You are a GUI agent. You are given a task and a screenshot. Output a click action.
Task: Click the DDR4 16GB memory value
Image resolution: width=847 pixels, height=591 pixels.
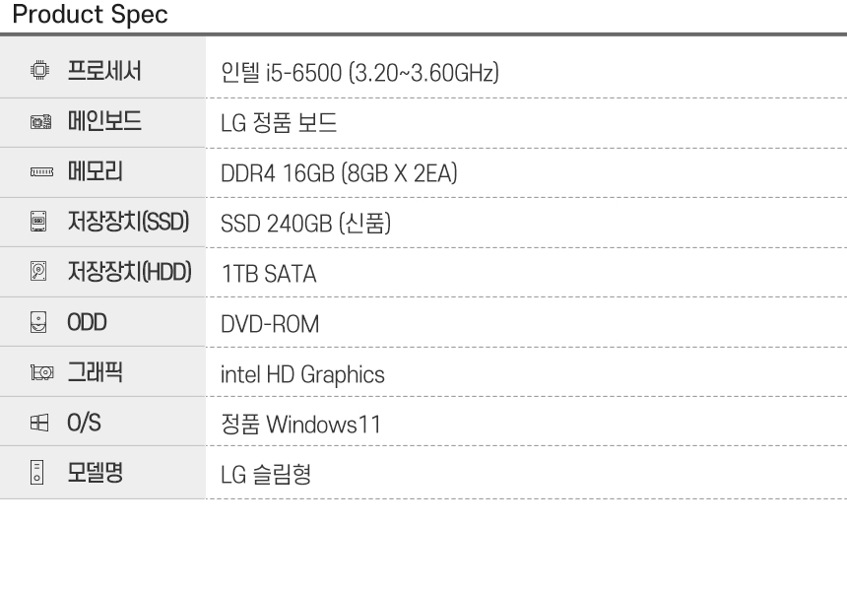click(339, 173)
